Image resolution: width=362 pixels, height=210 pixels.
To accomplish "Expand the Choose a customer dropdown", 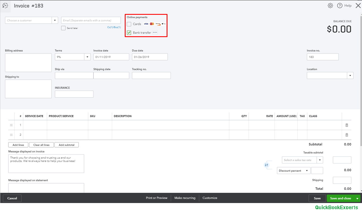I will point(55,20).
